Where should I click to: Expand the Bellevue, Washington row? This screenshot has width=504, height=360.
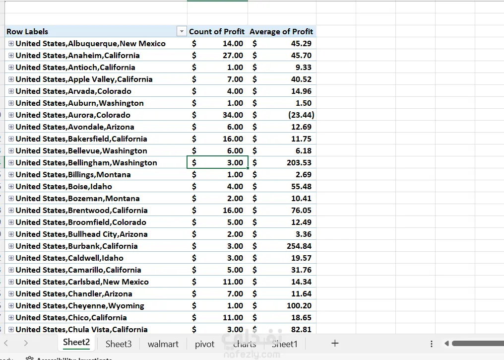pos(11,150)
